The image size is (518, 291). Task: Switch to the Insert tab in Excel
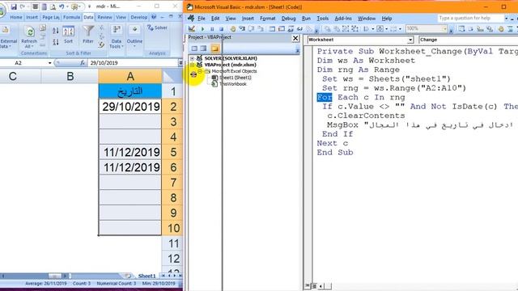[32, 17]
